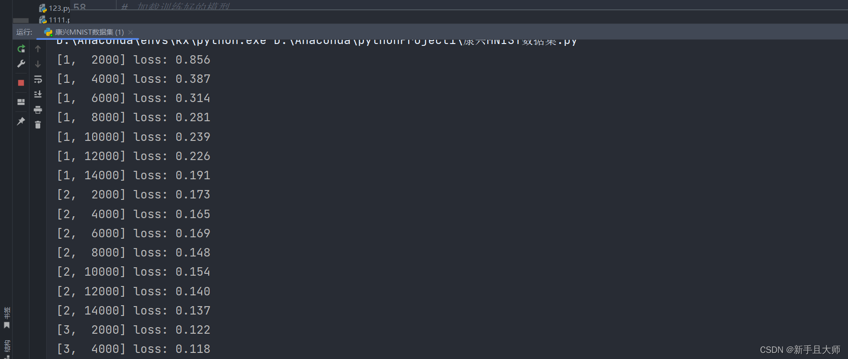
Task: Stop the running process
Action: coord(21,83)
